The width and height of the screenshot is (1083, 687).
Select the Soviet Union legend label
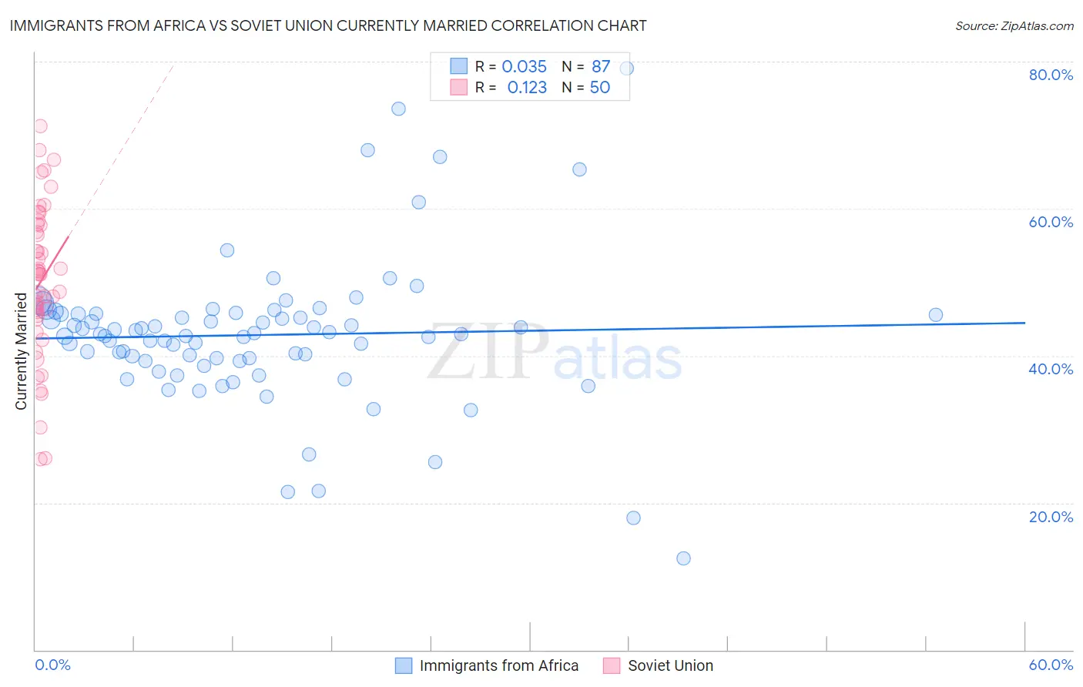[x=671, y=666]
